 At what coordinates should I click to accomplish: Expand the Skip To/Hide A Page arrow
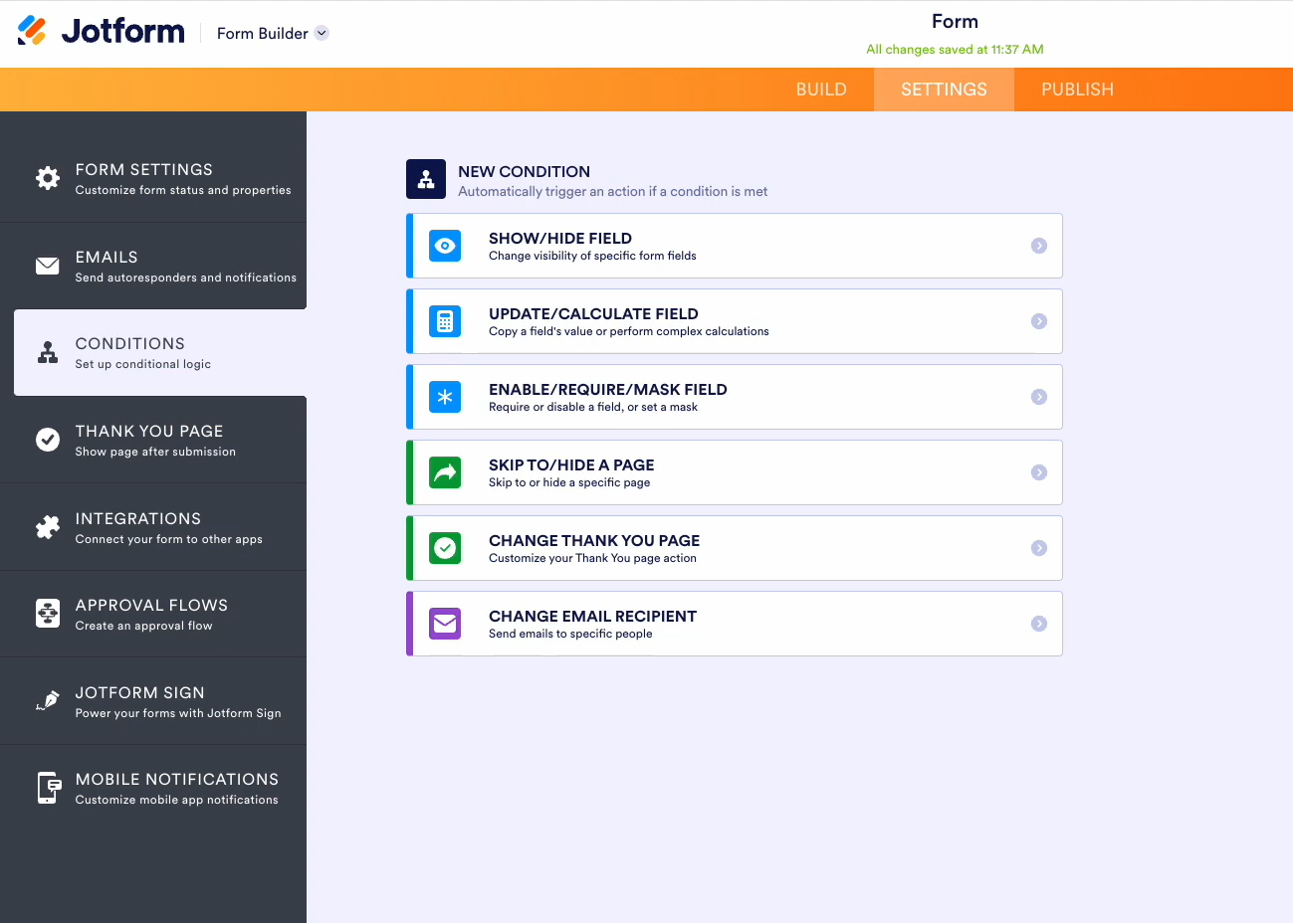coord(1039,472)
